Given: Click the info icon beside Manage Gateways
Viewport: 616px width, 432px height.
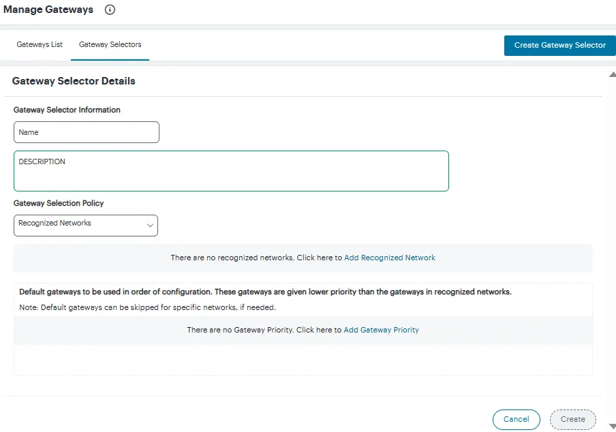Looking at the screenshot, I should (110, 10).
